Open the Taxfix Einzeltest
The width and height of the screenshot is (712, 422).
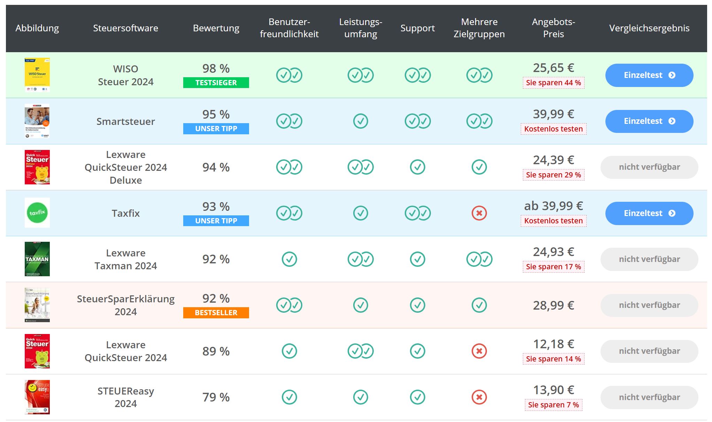coord(649,213)
